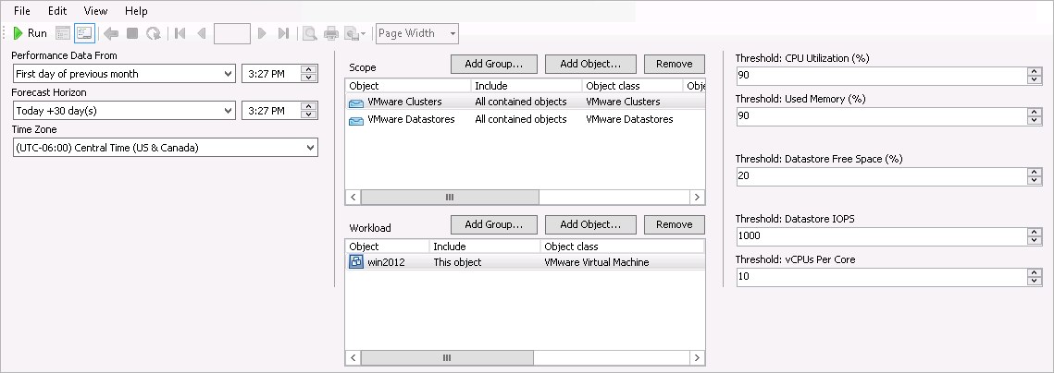Click Scope list scroll left arrow
The height and width of the screenshot is (373, 1054).
[353, 198]
